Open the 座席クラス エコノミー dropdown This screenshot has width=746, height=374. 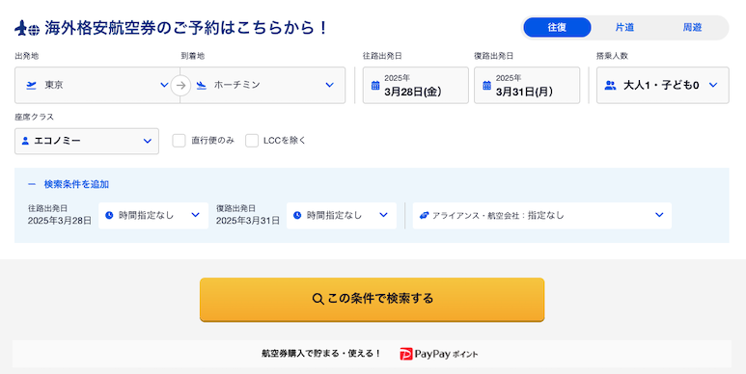tap(87, 141)
